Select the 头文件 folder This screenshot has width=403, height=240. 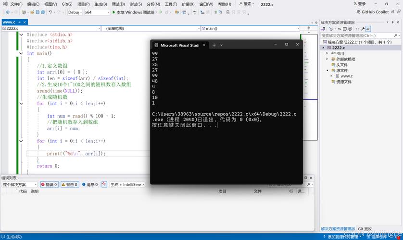(x=342, y=65)
